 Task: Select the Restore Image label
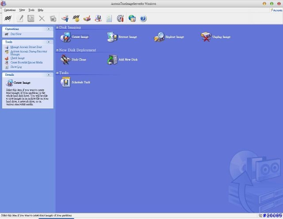(128, 37)
